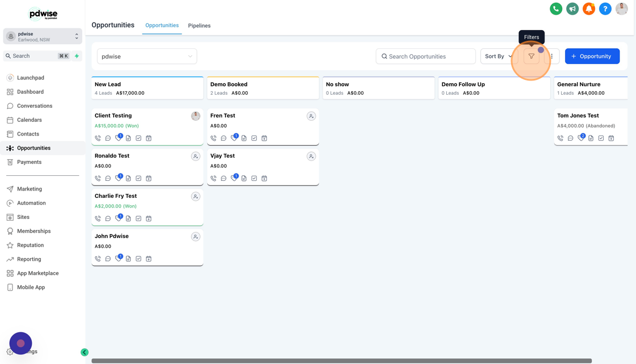
Task: Click the green lightning quick actions icon
Action: [x=77, y=56]
